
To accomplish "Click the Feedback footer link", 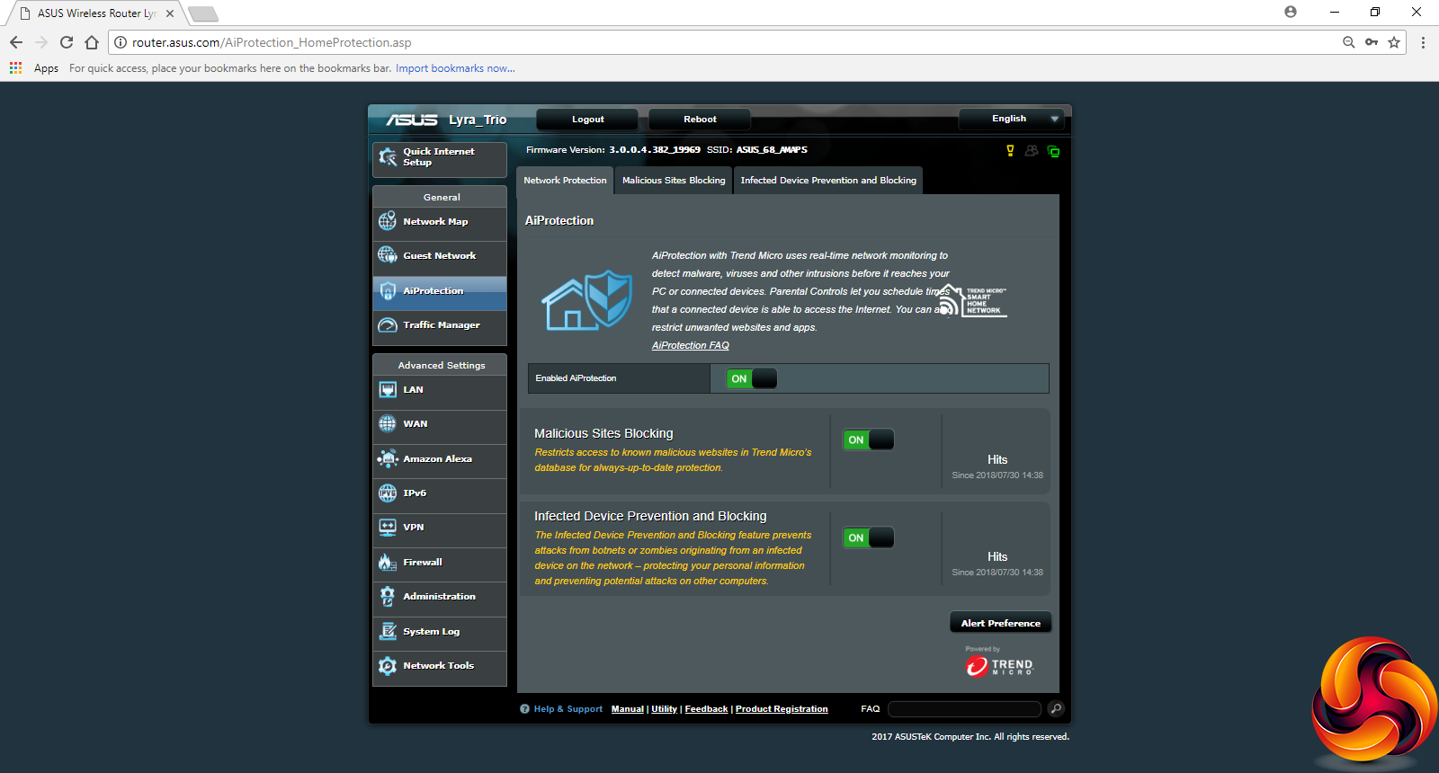I will click(706, 709).
